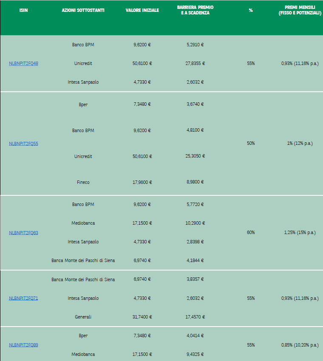Select the 17,4570 € barrier value

[195, 317]
